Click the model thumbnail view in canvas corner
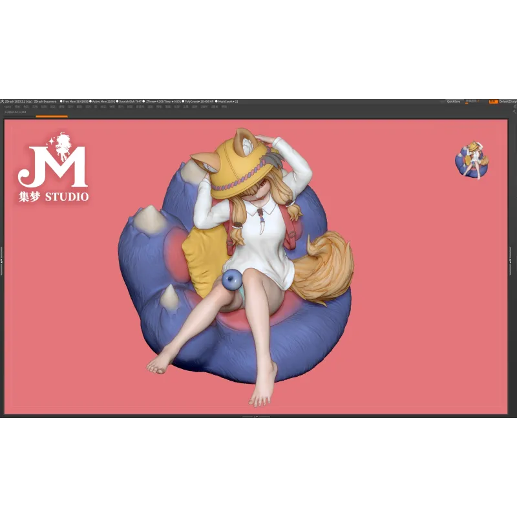The height and width of the screenshot is (517, 517). tap(472, 160)
